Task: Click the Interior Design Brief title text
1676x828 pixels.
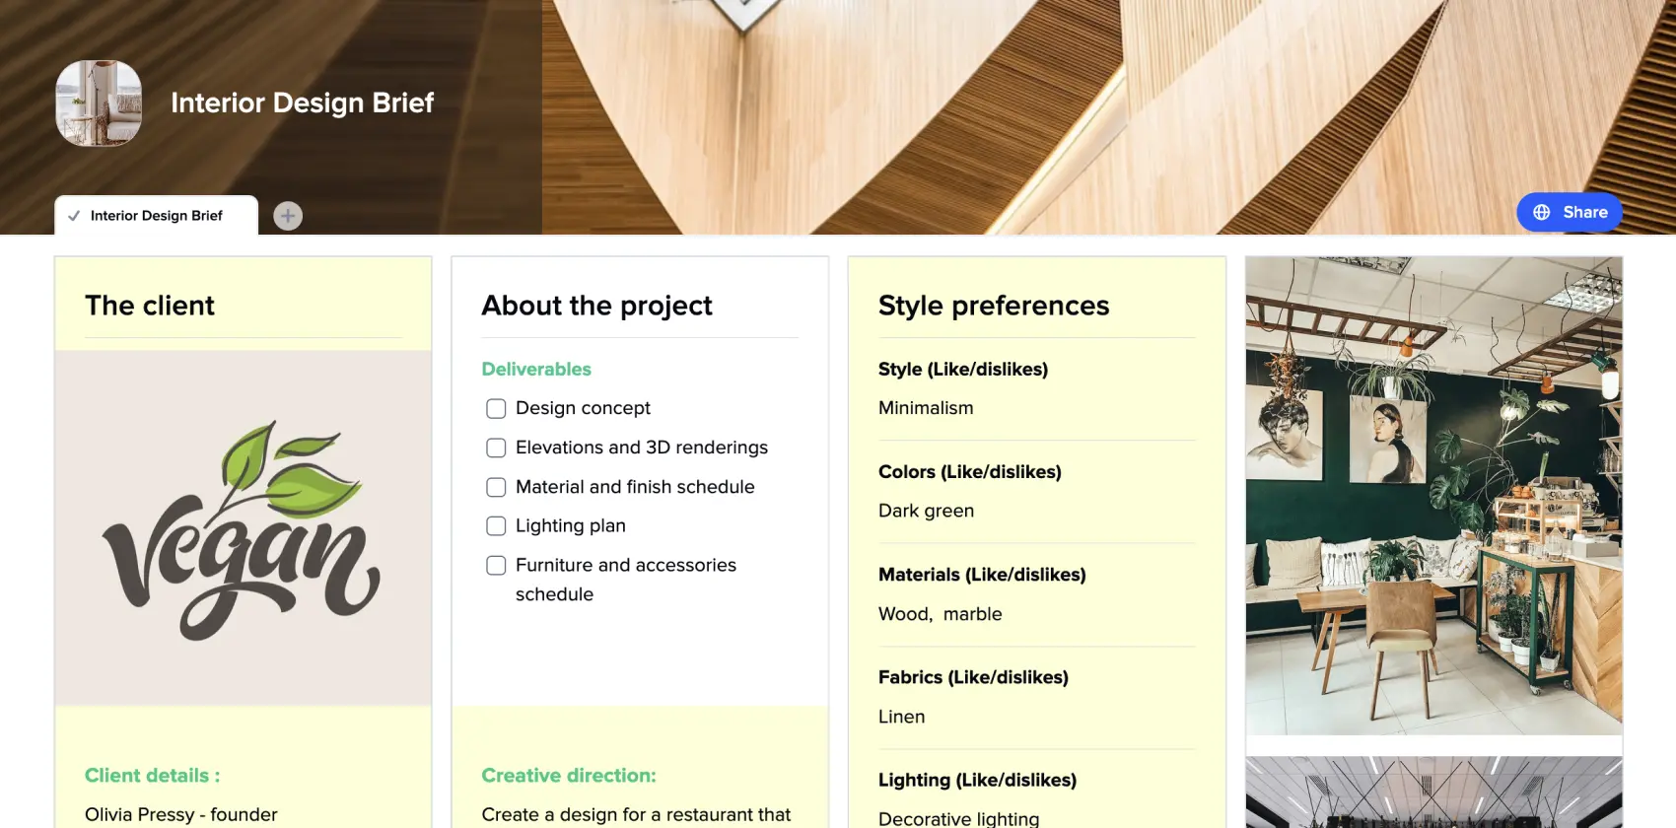Action: point(303,103)
